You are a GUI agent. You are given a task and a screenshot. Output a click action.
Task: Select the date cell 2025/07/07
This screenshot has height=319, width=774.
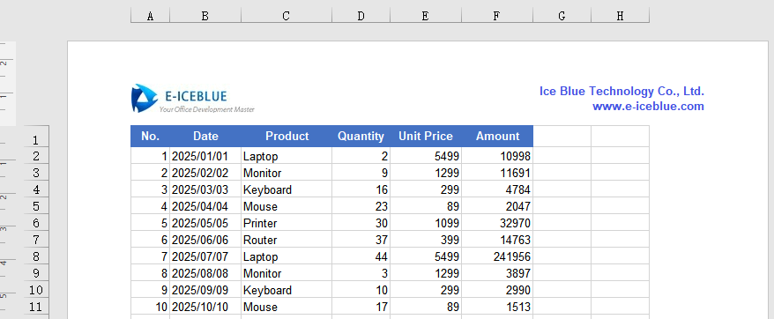(x=205, y=256)
